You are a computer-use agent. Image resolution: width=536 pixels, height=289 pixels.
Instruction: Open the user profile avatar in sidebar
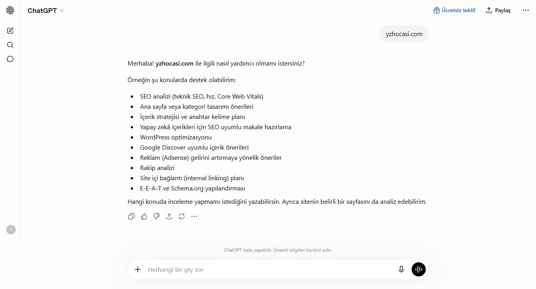pyautogui.click(x=11, y=230)
